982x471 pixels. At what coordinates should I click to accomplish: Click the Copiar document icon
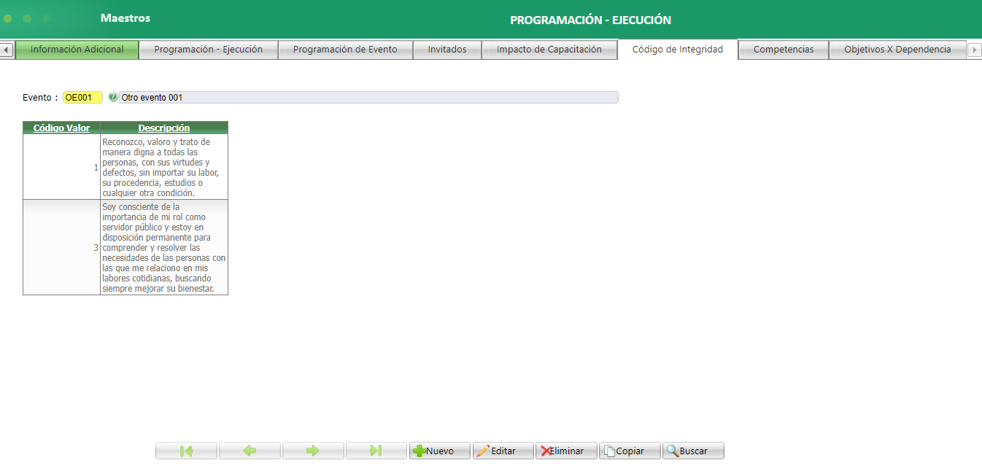point(609,450)
